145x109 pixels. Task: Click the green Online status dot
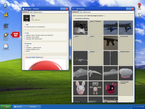(x=36, y=20)
